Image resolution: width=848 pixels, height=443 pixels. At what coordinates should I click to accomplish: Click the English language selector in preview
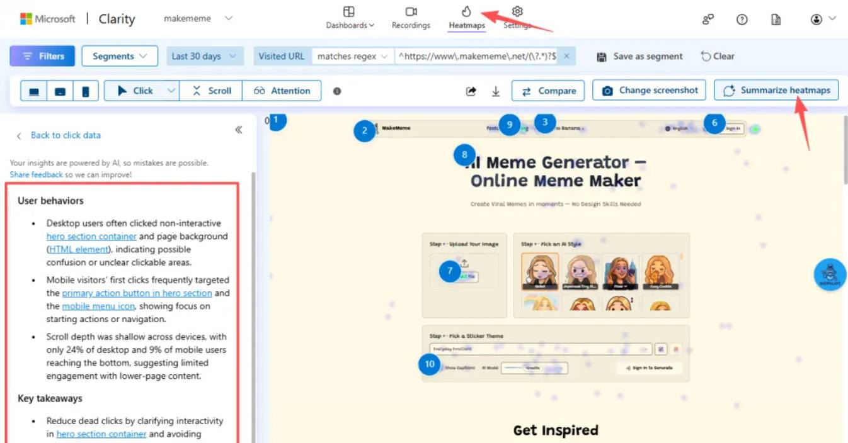(677, 128)
